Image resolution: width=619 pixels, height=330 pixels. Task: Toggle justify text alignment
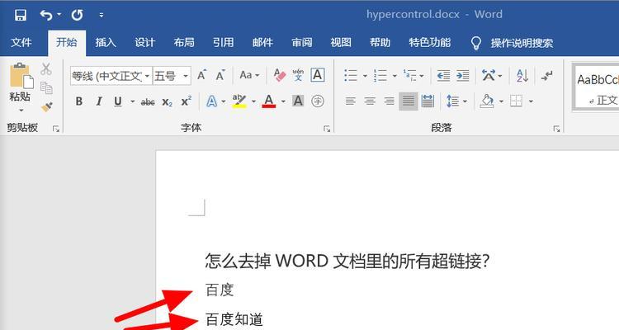pyautogui.click(x=408, y=101)
